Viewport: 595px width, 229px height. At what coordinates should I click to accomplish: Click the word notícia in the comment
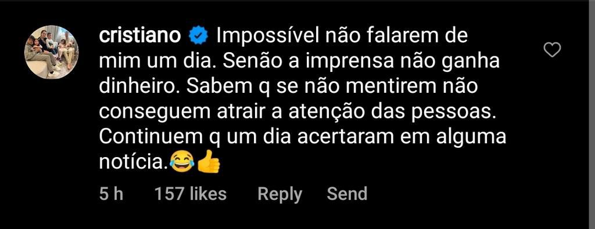click(133, 163)
